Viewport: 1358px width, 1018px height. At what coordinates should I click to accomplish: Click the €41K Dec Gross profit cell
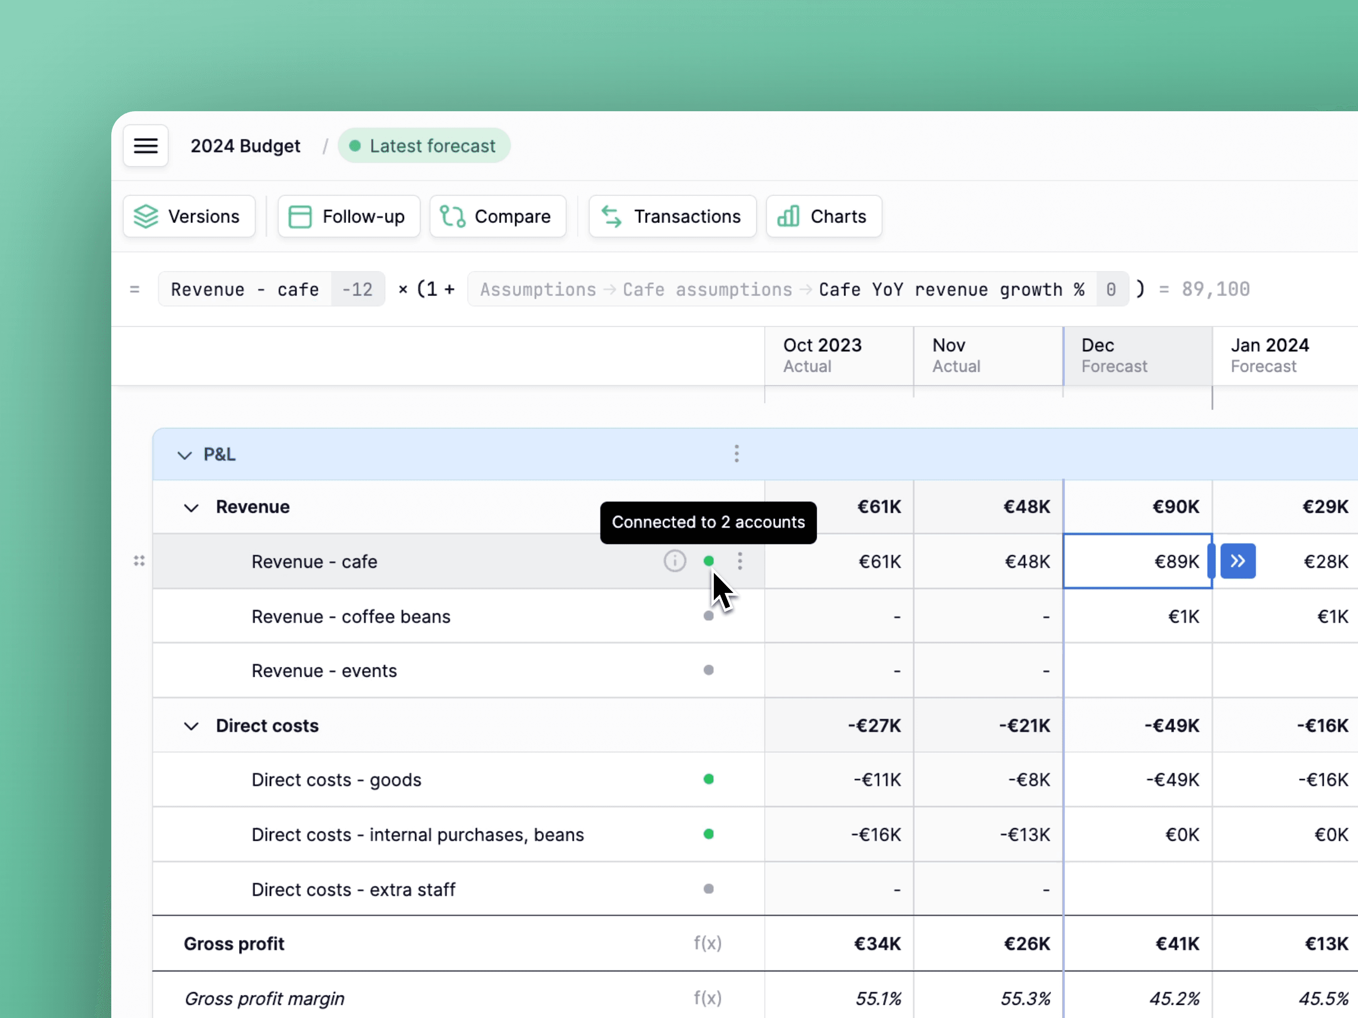pyautogui.click(x=1138, y=944)
